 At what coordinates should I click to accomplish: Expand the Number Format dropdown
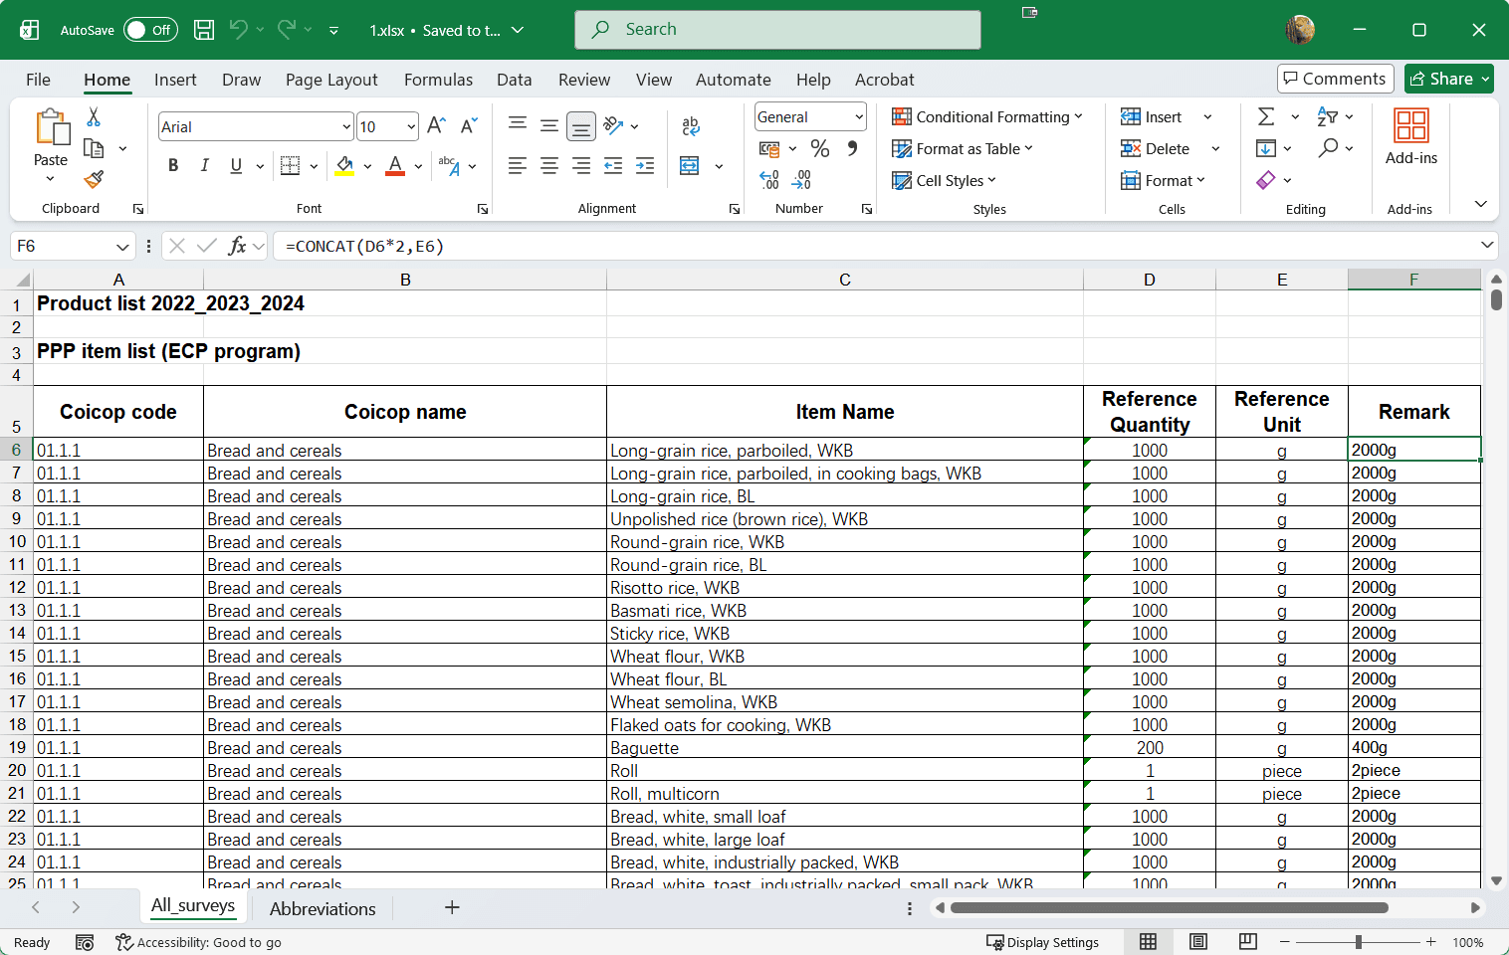click(x=859, y=117)
